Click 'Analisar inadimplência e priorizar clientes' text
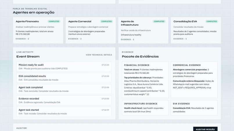234x131 pixels. pyautogui.click(x=35, y=27)
